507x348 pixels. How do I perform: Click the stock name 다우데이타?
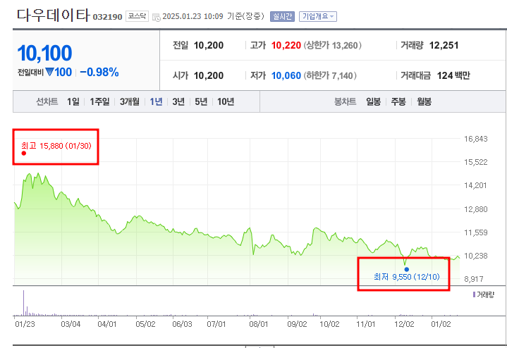point(54,15)
